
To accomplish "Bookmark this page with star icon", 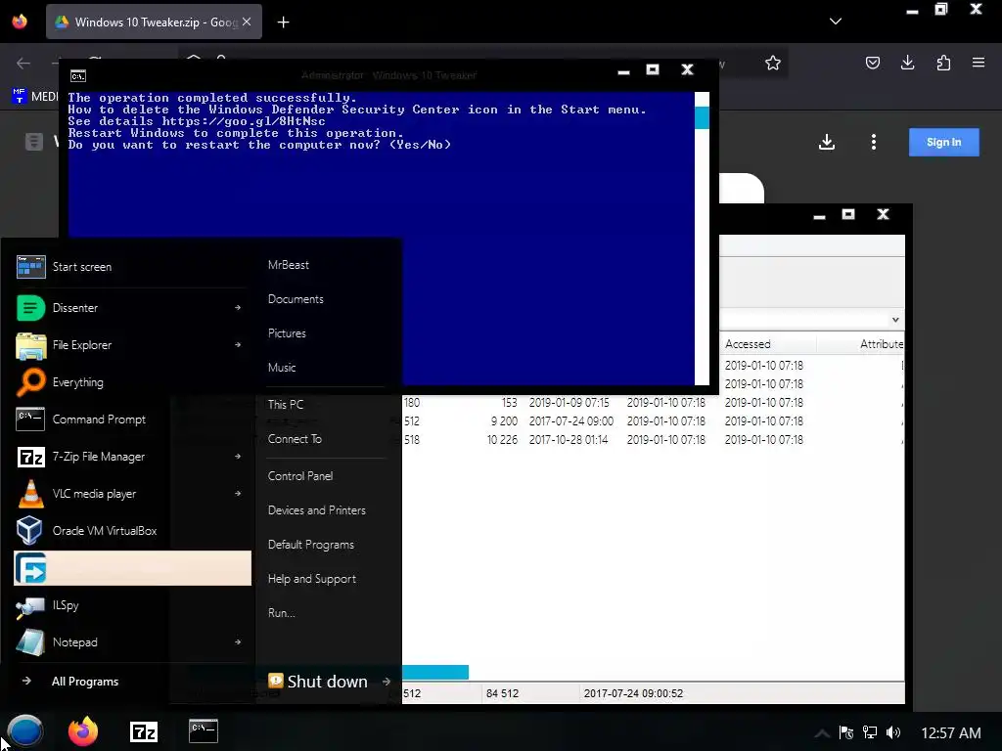I will tap(773, 63).
